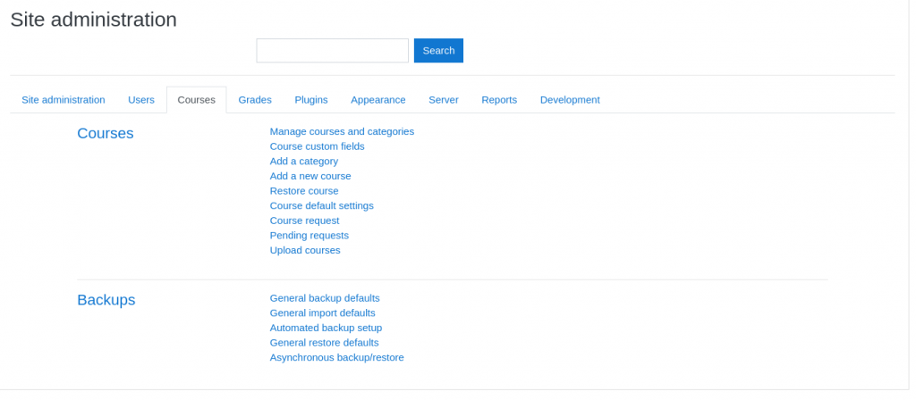Choose Add a category
Image resolution: width=916 pixels, height=400 pixels.
coord(304,162)
